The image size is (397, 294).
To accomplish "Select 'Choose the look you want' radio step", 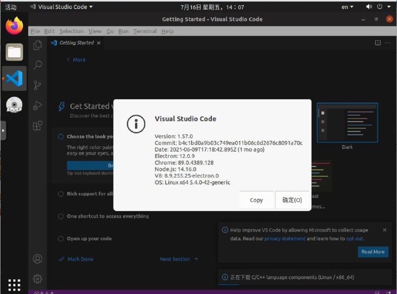I will click(61, 137).
